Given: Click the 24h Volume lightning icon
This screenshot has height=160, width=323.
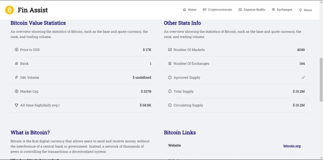Looking at the screenshot, I should point(16,78).
